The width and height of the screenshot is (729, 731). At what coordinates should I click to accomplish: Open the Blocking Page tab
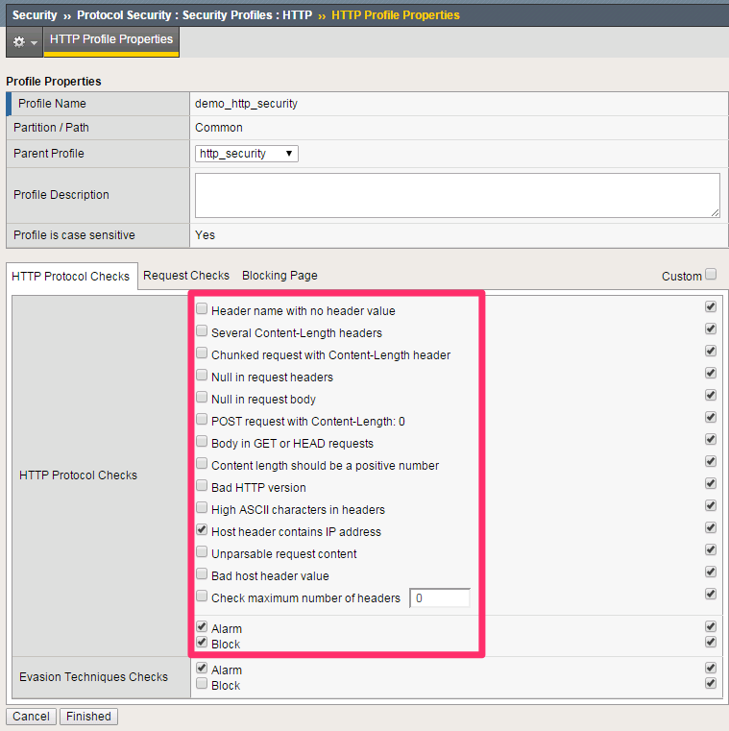279,276
